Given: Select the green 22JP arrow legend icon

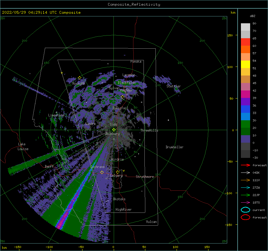Looking at the screenshot, I should (x=245, y=195).
